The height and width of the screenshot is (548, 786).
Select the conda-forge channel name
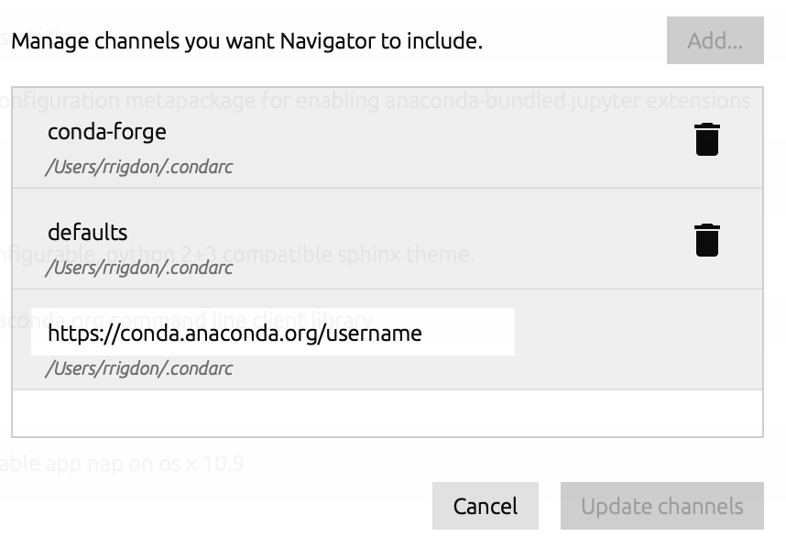107,132
